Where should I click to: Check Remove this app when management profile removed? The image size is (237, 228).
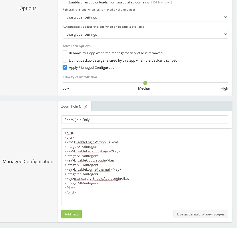65,53
